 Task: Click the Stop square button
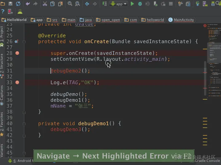171,4
